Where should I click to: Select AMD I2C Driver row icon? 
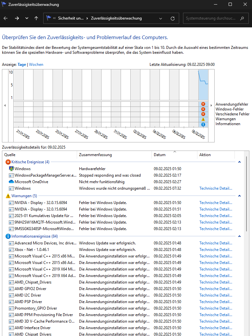(x=11, y=296)
